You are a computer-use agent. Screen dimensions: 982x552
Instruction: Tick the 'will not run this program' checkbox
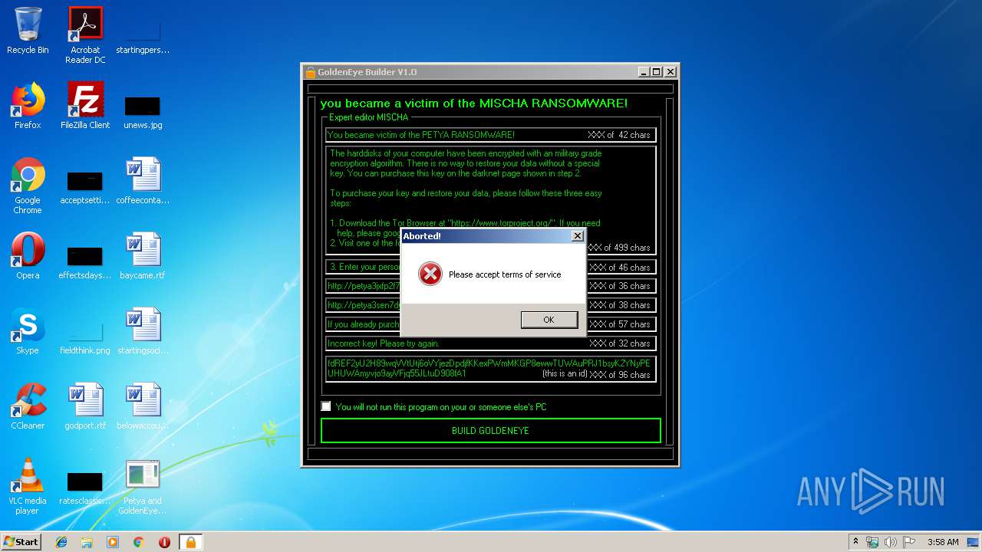tap(326, 406)
